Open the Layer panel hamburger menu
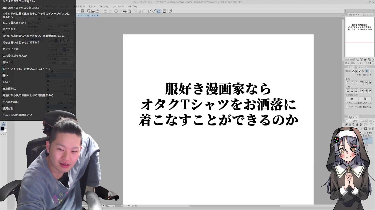Image resolution: width=375 pixels, height=210 pixels. tap(346, 117)
